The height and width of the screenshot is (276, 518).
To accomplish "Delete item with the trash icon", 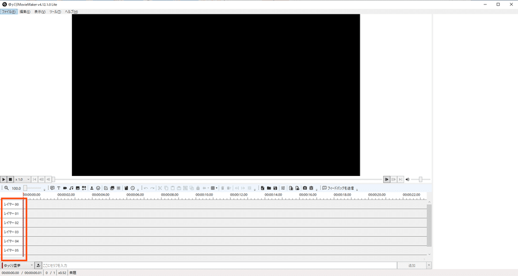I will pos(222,188).
